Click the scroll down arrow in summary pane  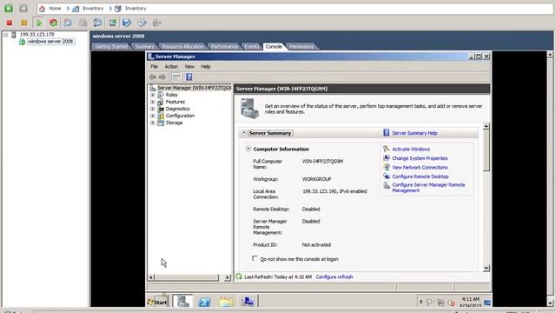point(486,269)
